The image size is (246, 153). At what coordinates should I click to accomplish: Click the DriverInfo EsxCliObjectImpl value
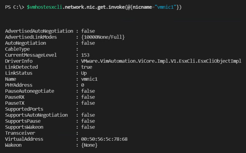161,61
